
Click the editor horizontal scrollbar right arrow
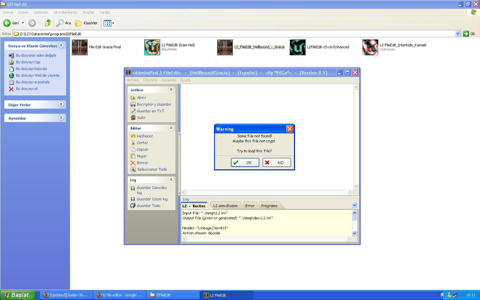point(350,192)
